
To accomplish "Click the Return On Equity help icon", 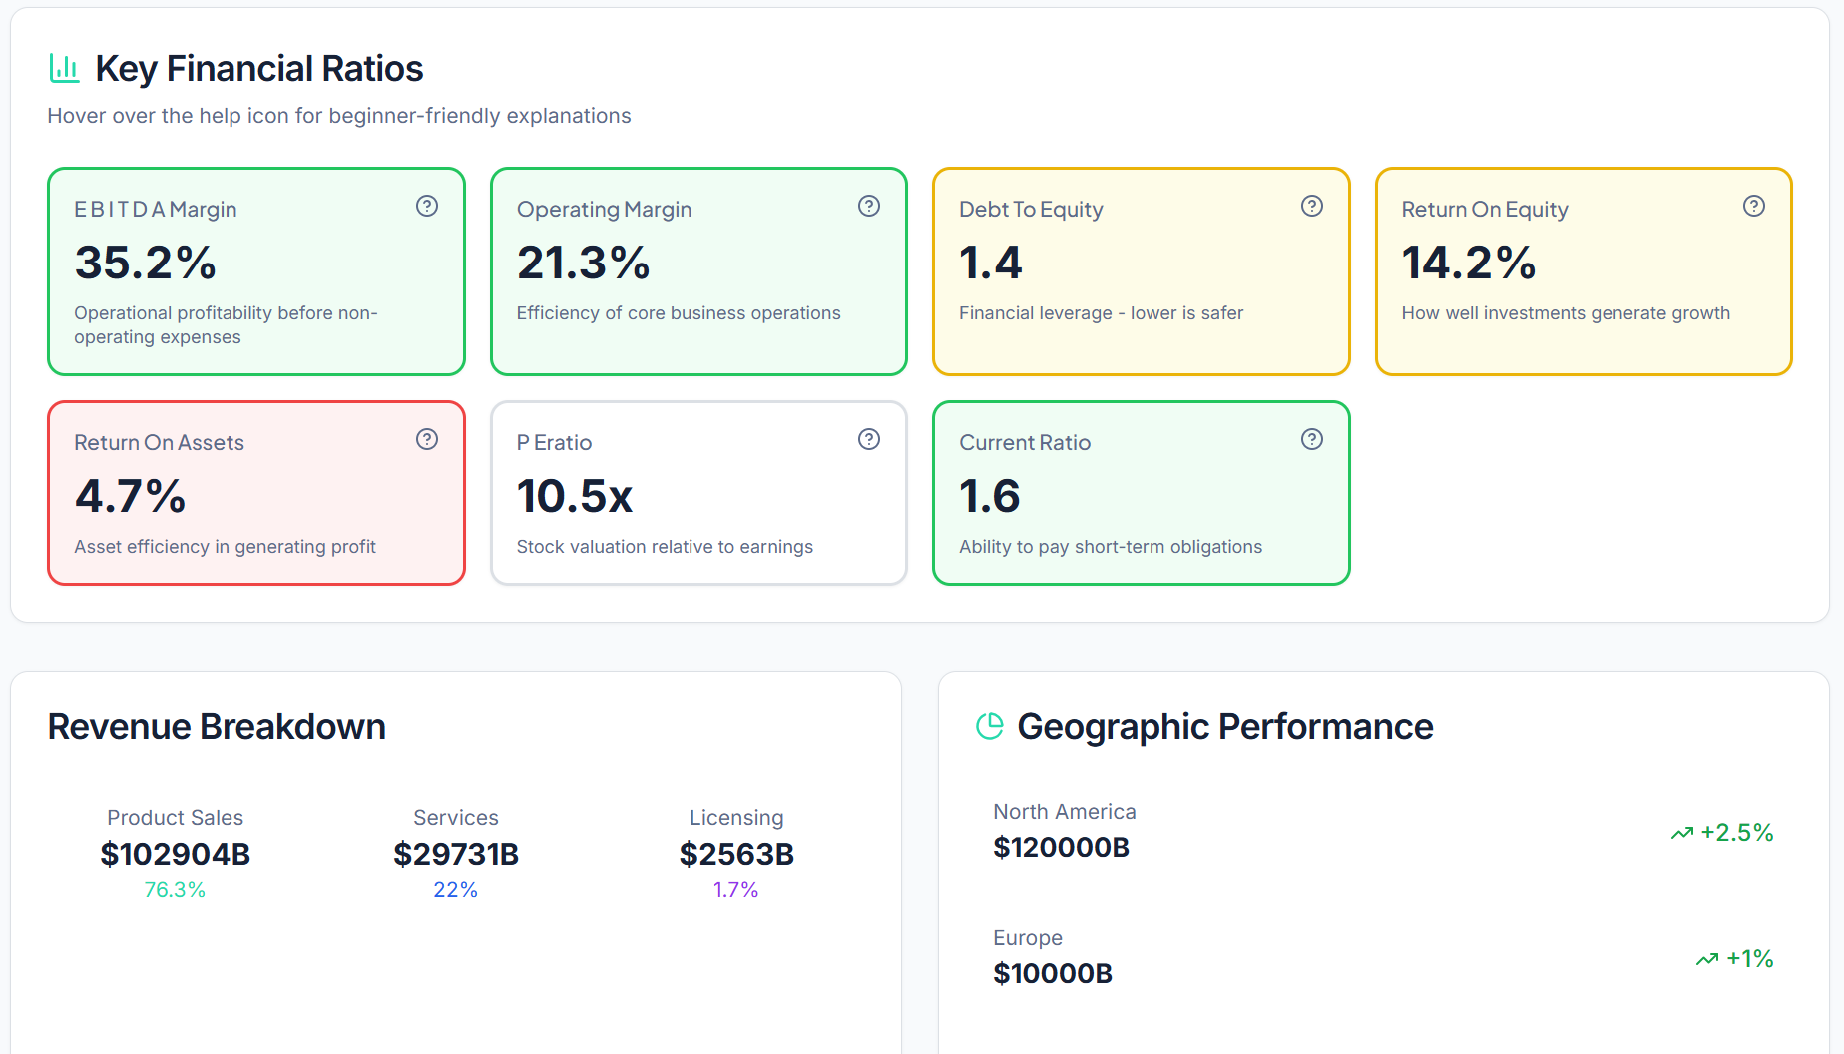I will click(1754, 206).
